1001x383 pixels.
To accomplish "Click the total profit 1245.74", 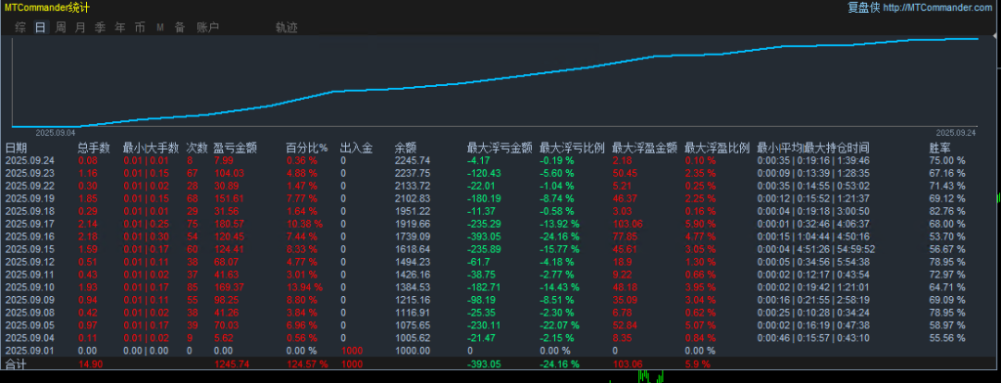I will [231, 364].
